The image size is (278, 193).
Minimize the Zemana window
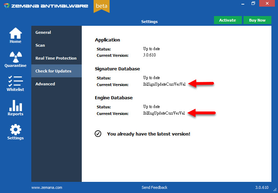pos(243,3)
